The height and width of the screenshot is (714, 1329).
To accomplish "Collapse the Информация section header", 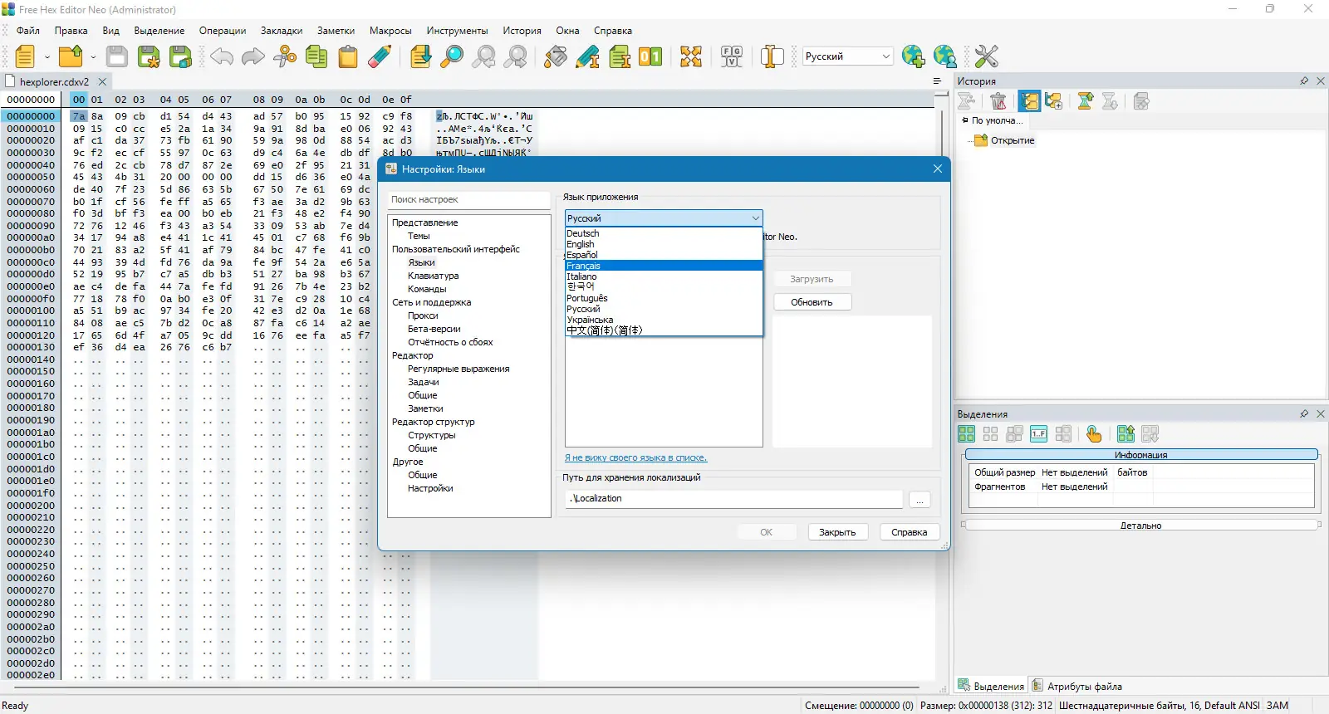I will pos(1141,455).
